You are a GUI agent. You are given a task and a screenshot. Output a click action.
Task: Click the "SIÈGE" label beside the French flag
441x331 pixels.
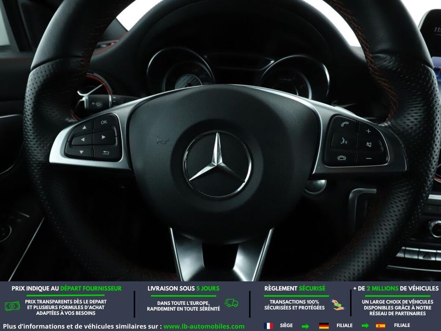tap(286, 325)
